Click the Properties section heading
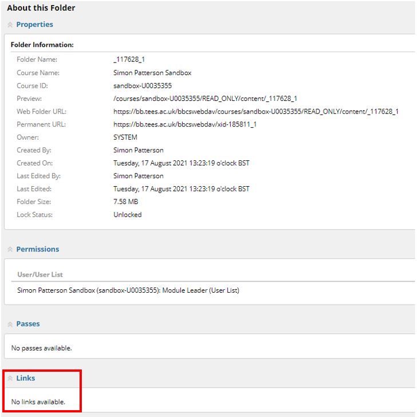Viewport: 419px width, 417px height. [35, 24]
